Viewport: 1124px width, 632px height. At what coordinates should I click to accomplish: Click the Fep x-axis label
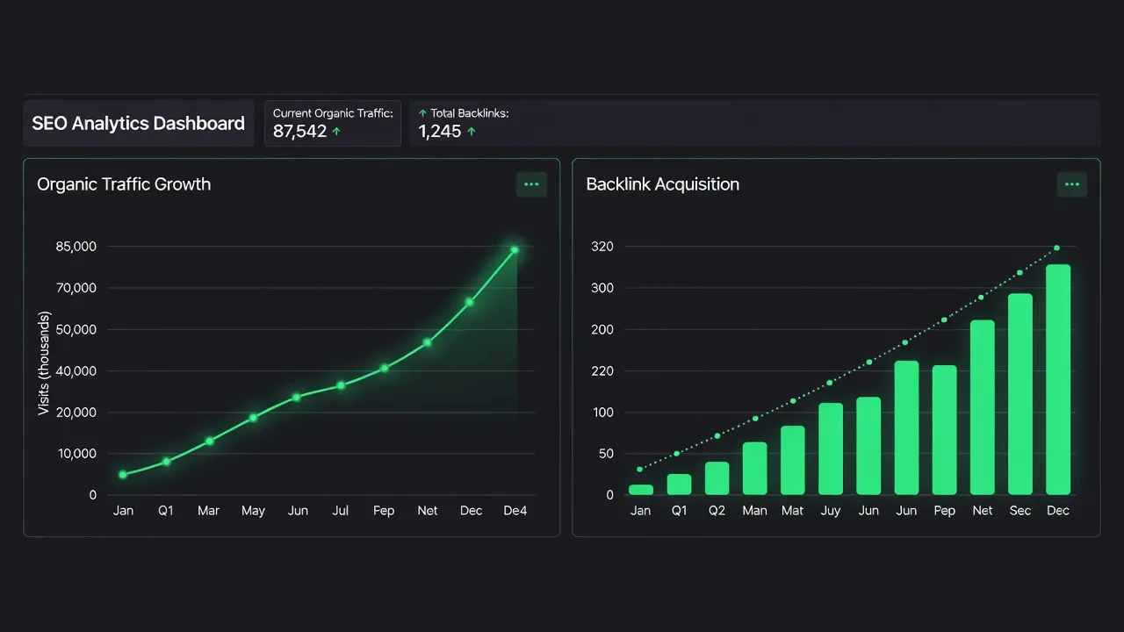[384, 511]
